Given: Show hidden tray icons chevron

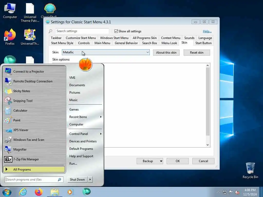Looking at the screenshot, I should 218,192.
